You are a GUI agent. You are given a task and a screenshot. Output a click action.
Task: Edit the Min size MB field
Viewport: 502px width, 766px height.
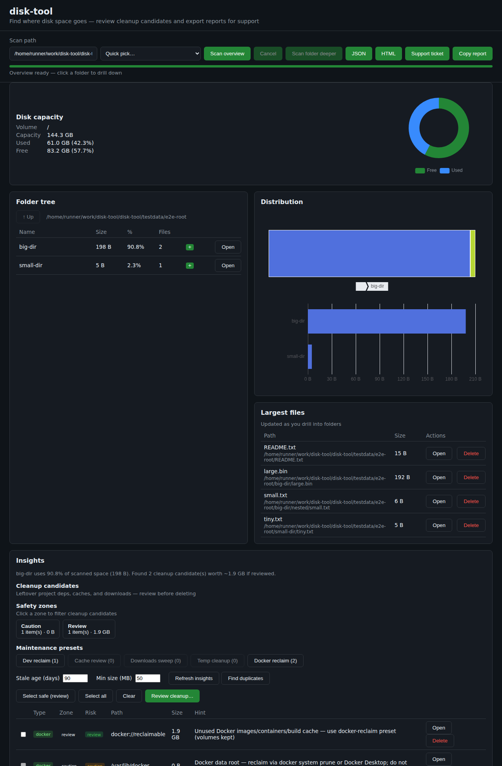click(148, 678)
